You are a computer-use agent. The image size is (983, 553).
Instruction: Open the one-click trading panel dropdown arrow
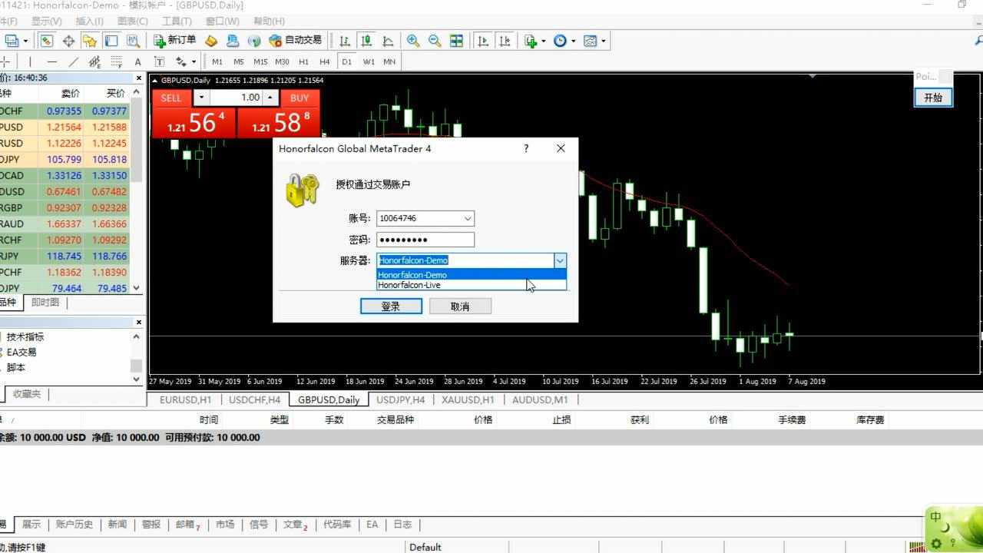coord(201,98)
